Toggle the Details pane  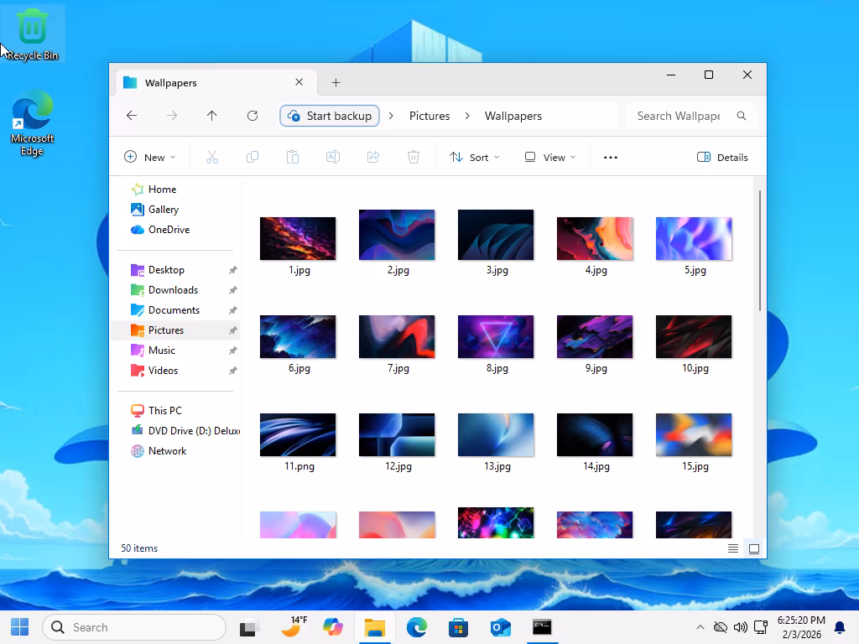point(722,157)
